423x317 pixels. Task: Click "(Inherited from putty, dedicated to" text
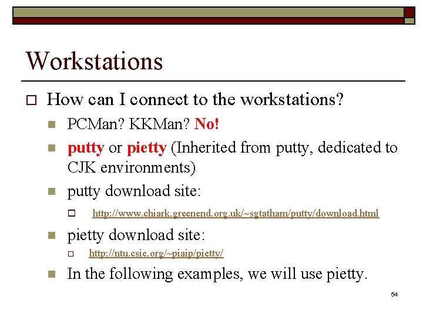[x=284, y=149]
